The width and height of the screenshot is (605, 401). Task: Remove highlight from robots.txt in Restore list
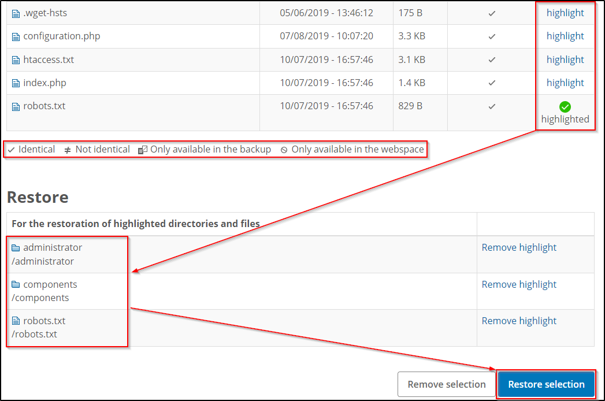click(519, 321)
